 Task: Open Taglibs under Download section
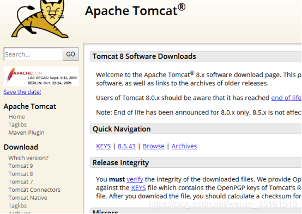point(17,206)
